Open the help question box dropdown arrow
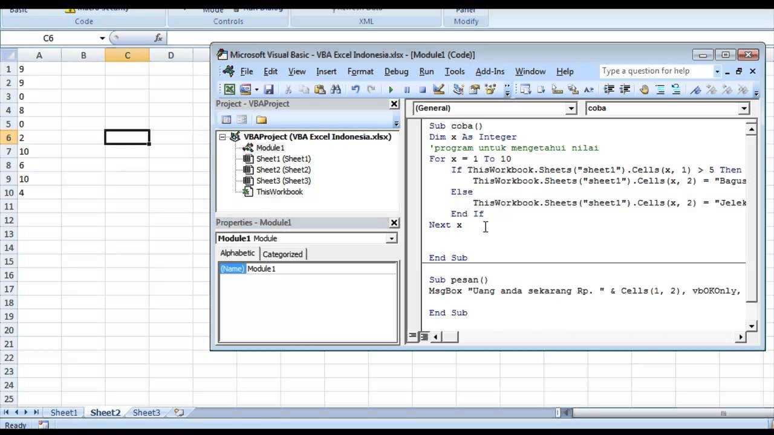Screen dimensions: 774x435 click(x=717, y=71)
